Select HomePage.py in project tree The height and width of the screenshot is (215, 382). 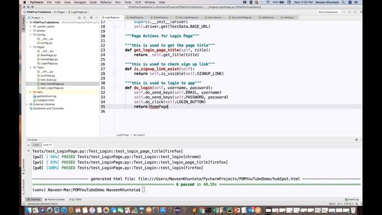click(x=48, y=59)
